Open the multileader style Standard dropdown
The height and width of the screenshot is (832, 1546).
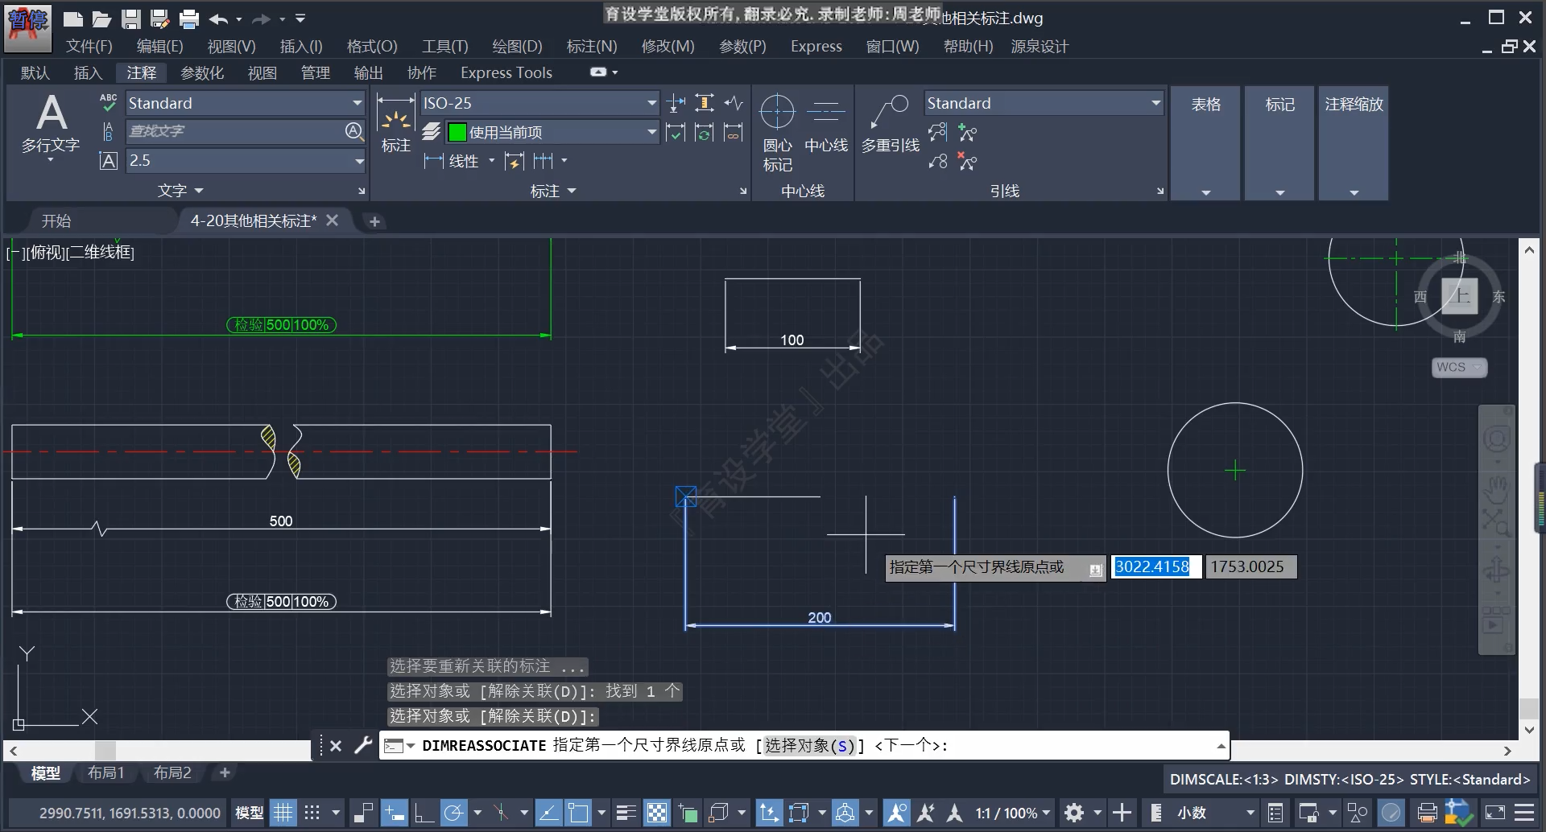coord(1155,103)
